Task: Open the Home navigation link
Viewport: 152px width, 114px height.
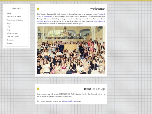Action: 9,13
